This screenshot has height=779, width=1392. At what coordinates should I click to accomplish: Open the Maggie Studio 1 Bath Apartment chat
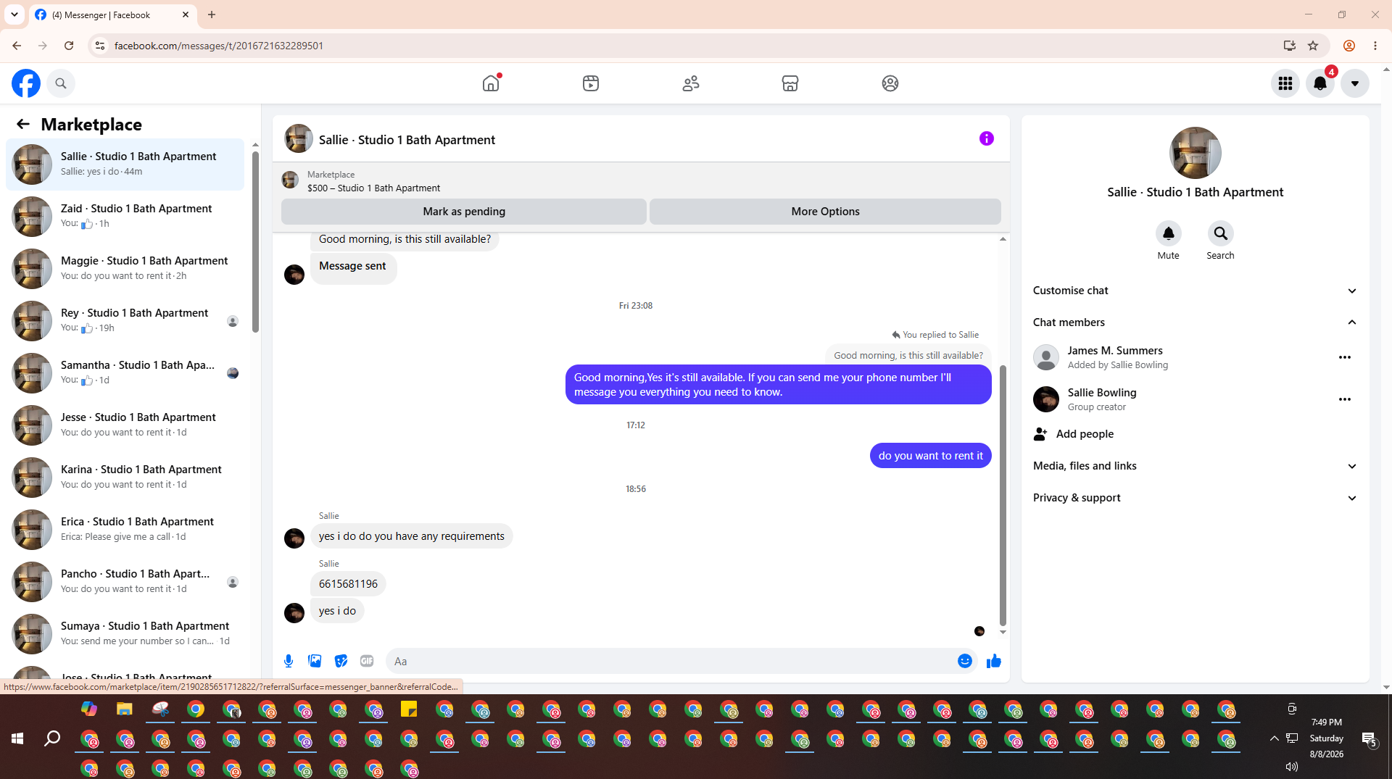coord(125,269)
